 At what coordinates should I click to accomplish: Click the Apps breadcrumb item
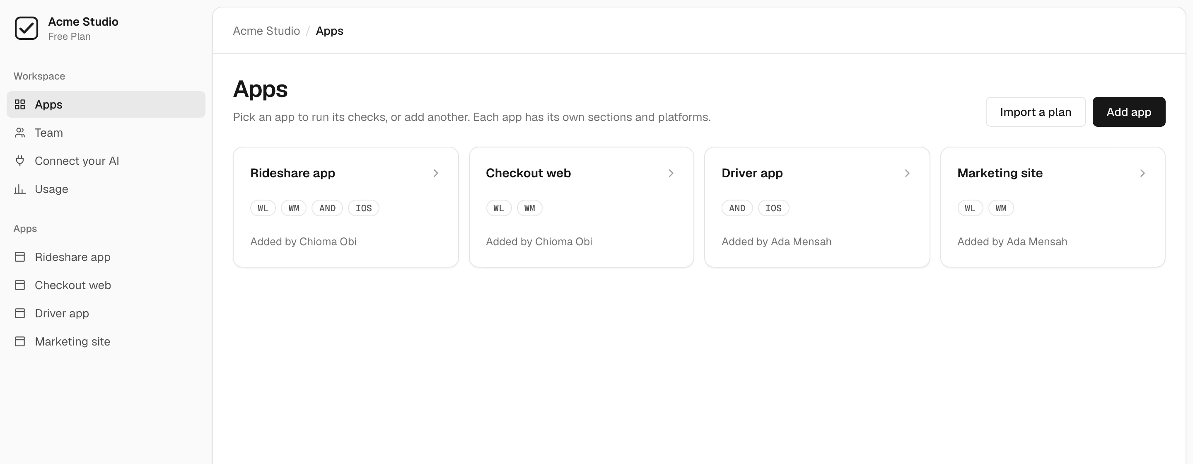click(329, 31)
